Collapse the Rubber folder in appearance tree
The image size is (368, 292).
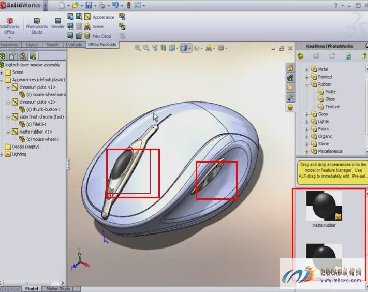(x=307, y=84)
